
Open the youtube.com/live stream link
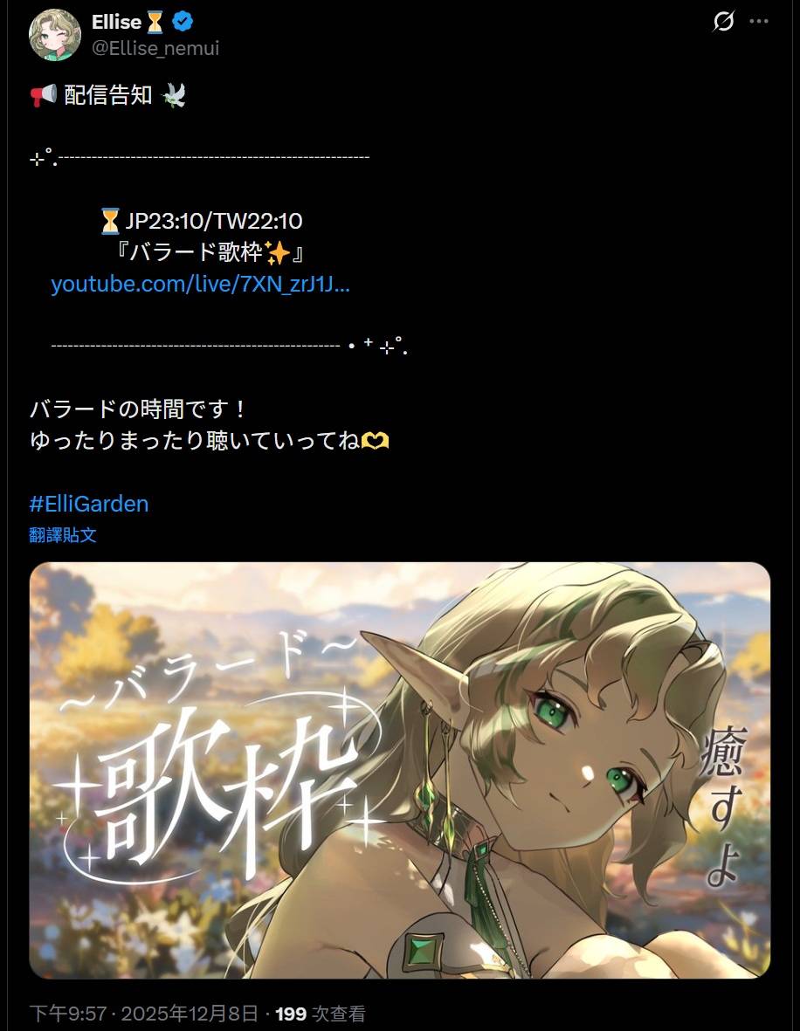(201, 284)
